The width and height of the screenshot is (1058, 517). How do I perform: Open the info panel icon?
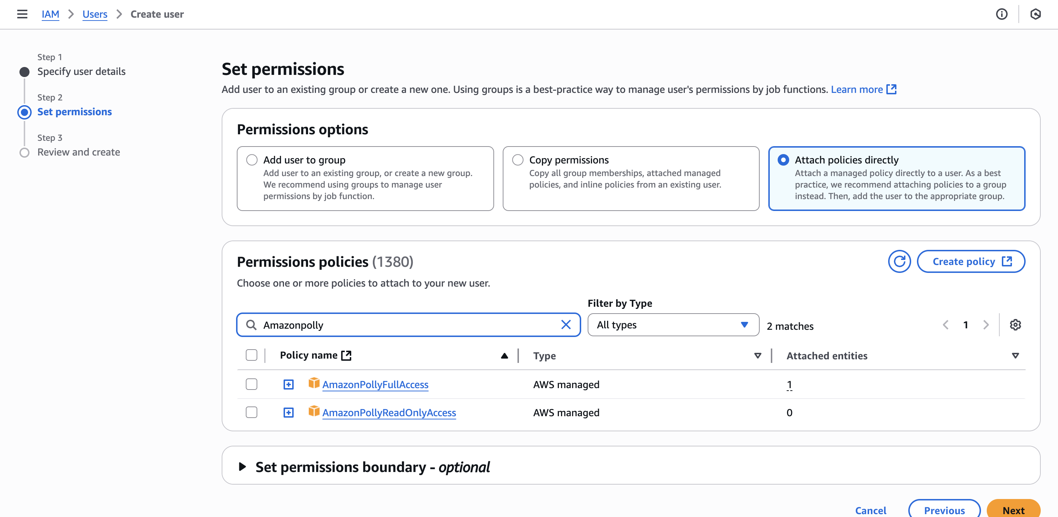(1001, 14)
